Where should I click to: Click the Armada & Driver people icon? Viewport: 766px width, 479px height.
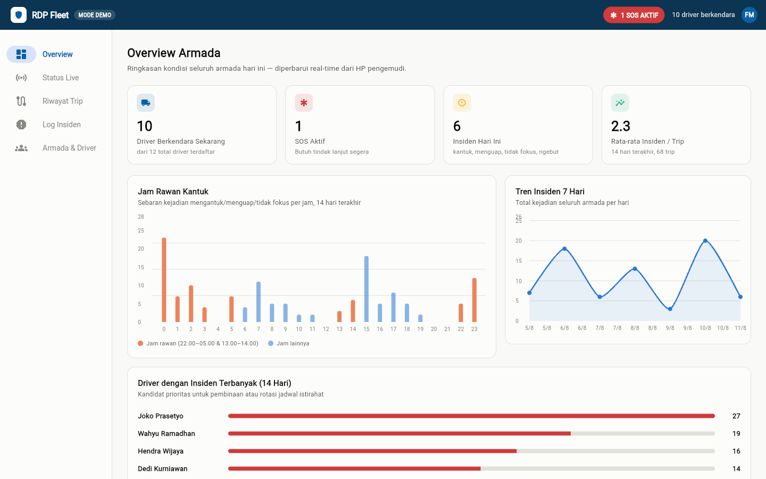[x=21, y=148]
